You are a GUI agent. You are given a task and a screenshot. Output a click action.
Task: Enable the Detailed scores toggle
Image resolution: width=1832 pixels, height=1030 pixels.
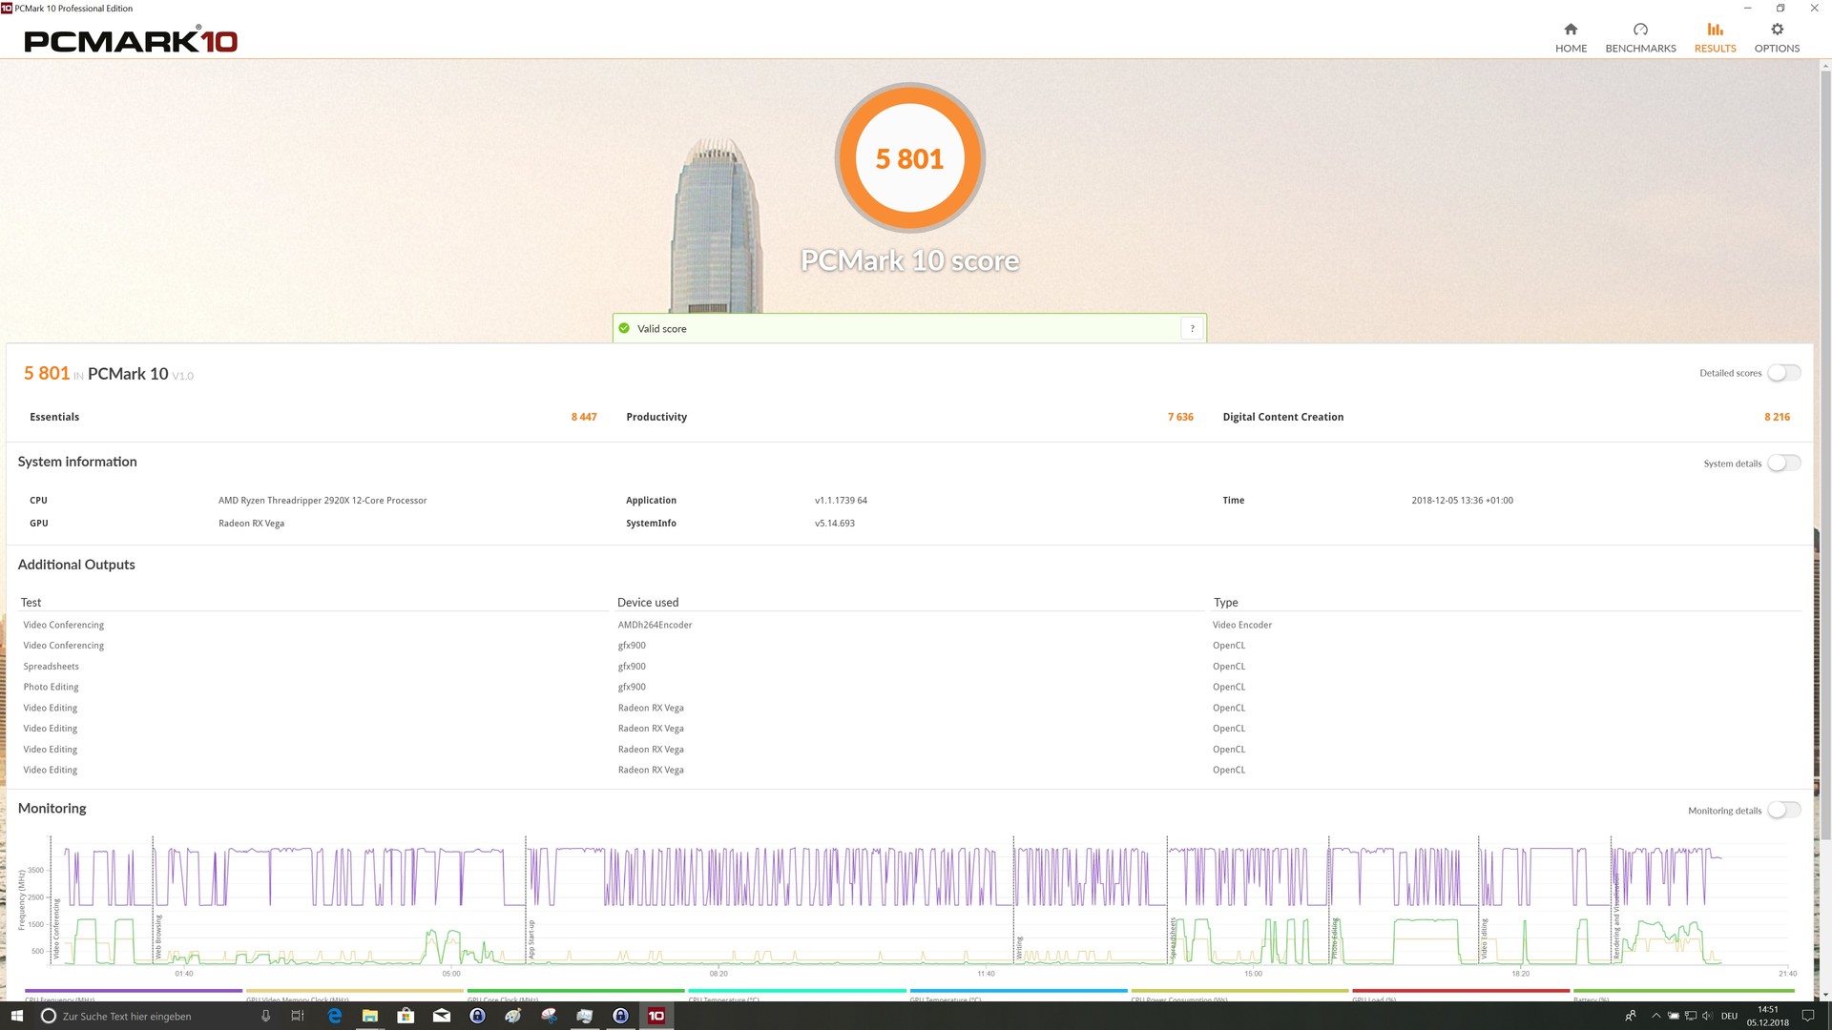(x=1783, y=373)
